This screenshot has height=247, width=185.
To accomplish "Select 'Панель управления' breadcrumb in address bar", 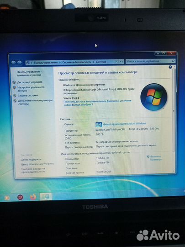I will (x=46, y=63).
